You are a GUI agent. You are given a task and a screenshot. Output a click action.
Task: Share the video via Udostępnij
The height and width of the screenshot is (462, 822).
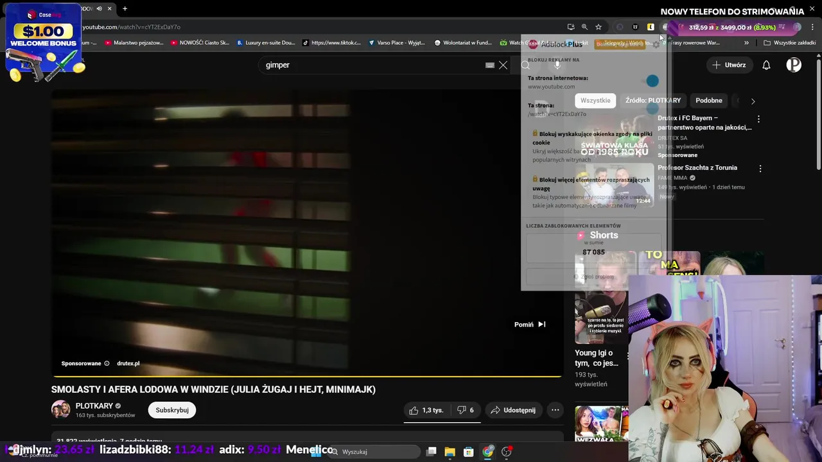point(513,410)
